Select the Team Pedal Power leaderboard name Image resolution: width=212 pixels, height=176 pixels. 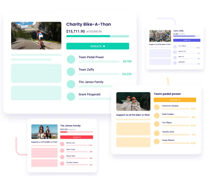click(91, 57)
